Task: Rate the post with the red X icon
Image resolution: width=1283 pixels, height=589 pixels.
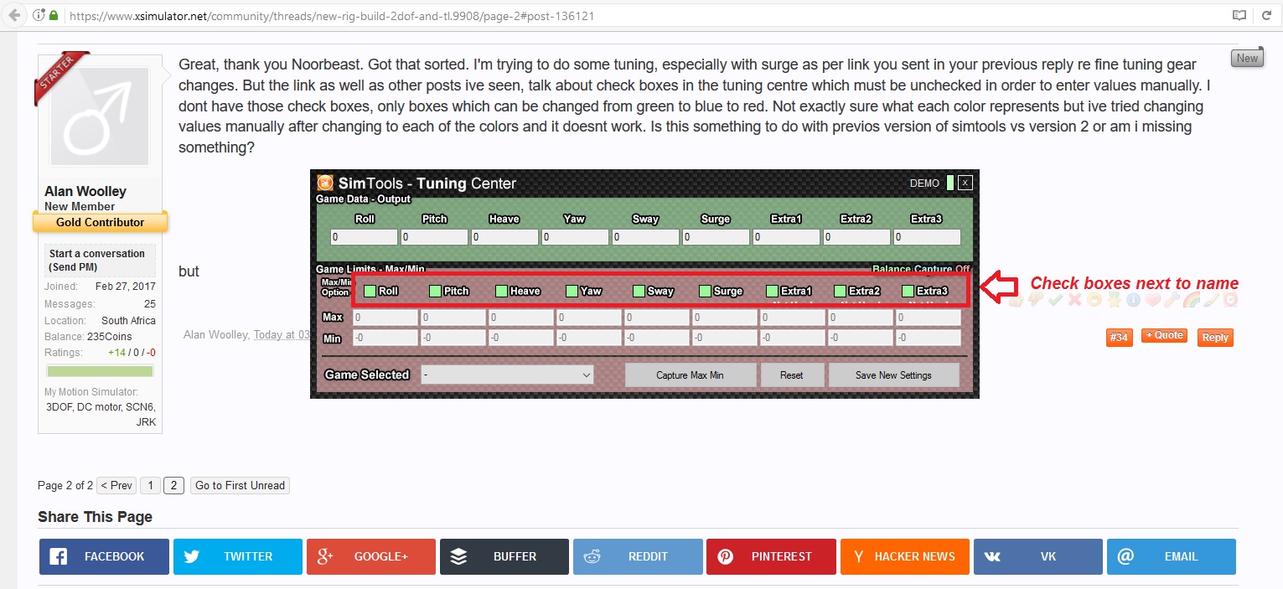Action: pos(1075,299)
